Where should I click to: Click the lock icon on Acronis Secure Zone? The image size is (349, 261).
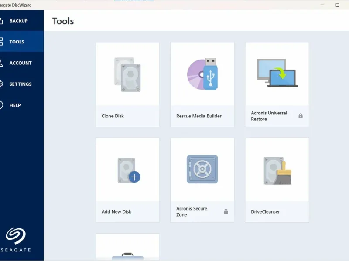coord(226,211)
